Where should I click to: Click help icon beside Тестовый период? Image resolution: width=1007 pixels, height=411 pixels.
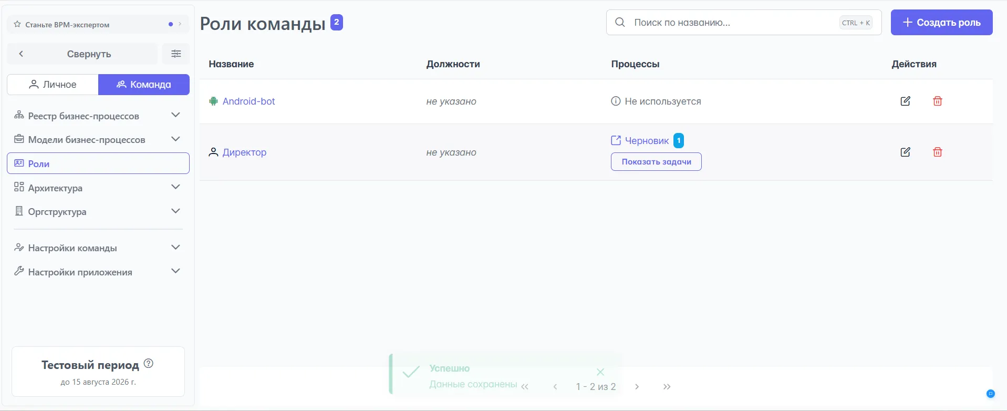[149, 363]
